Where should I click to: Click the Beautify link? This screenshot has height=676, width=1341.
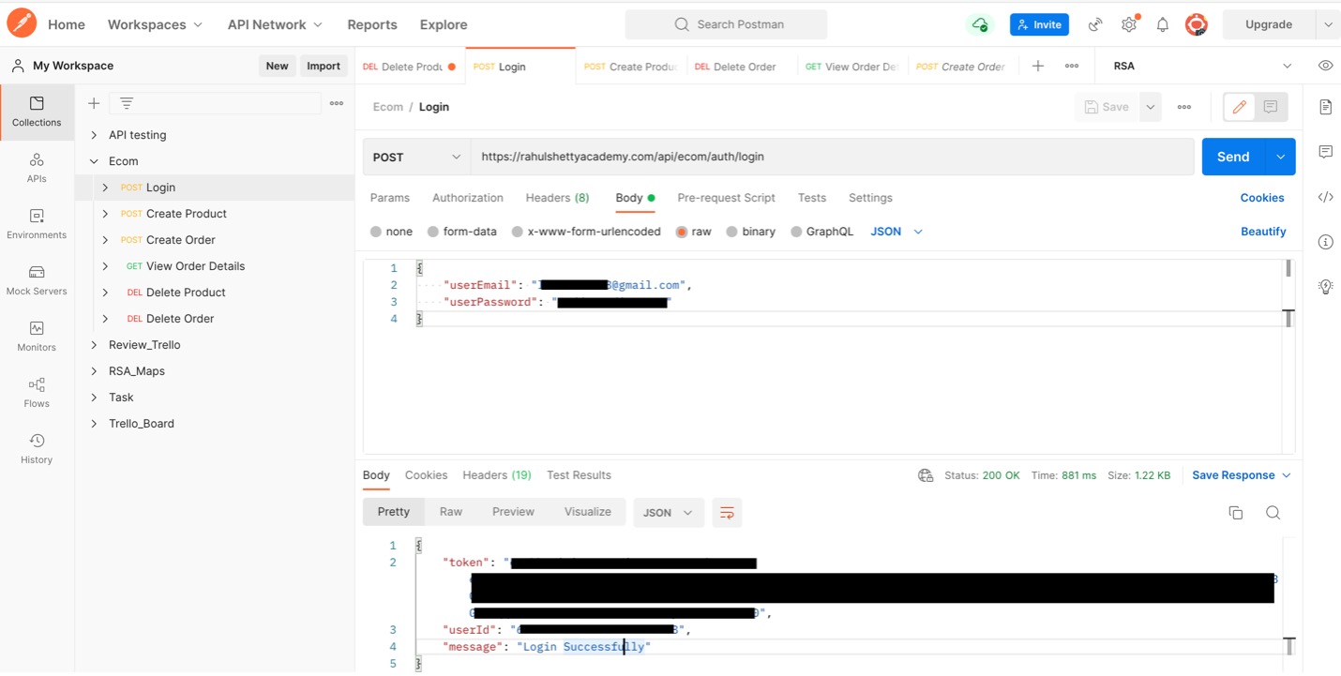coord(1262,232)
